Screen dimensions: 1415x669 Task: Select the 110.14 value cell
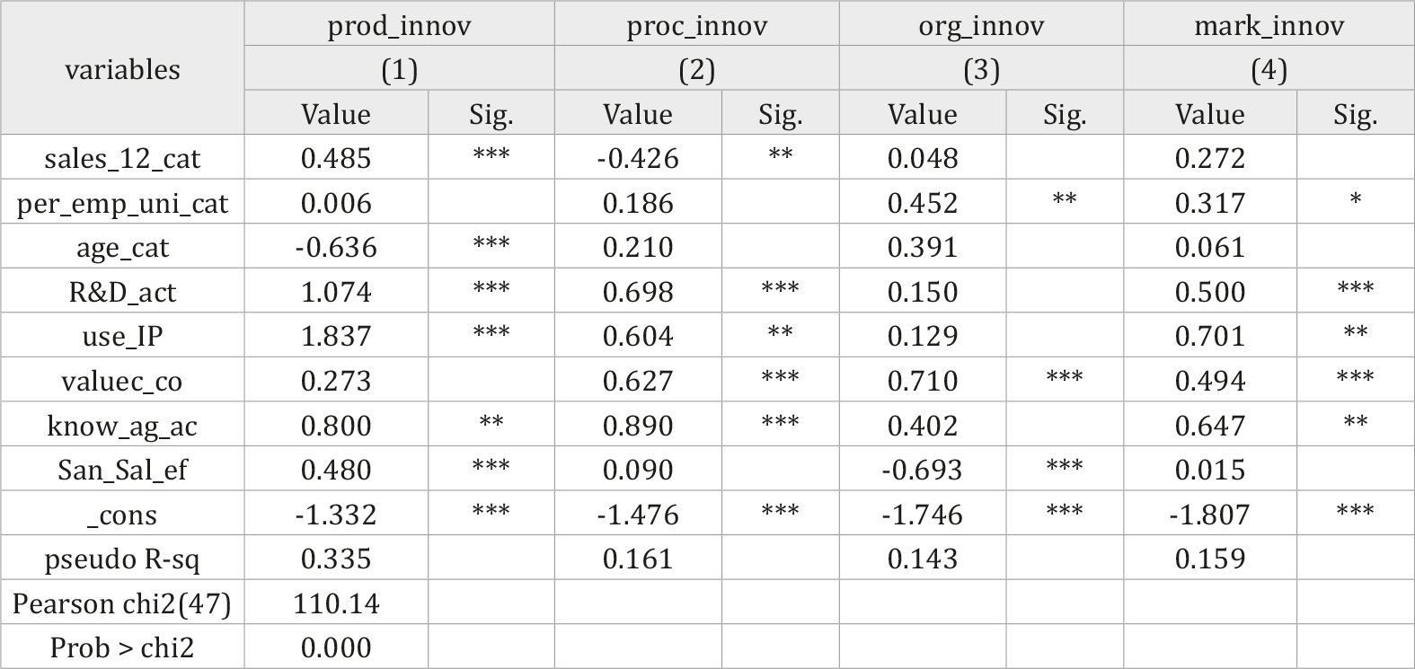pyautogui.click(x=336, y=603)
